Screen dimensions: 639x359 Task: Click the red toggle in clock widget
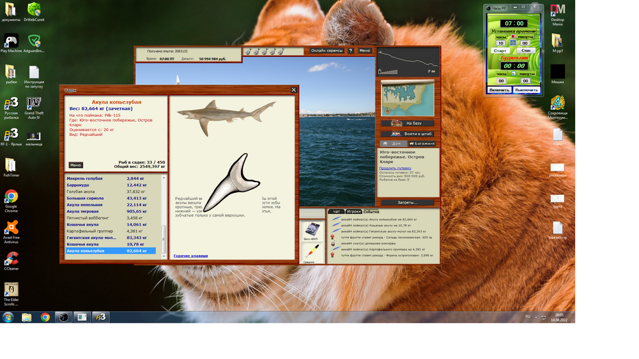[512, 36]
